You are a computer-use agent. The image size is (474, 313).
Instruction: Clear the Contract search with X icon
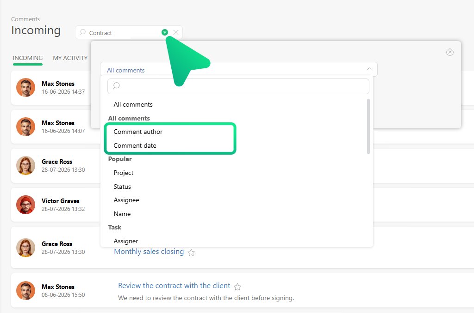(176, 32)
